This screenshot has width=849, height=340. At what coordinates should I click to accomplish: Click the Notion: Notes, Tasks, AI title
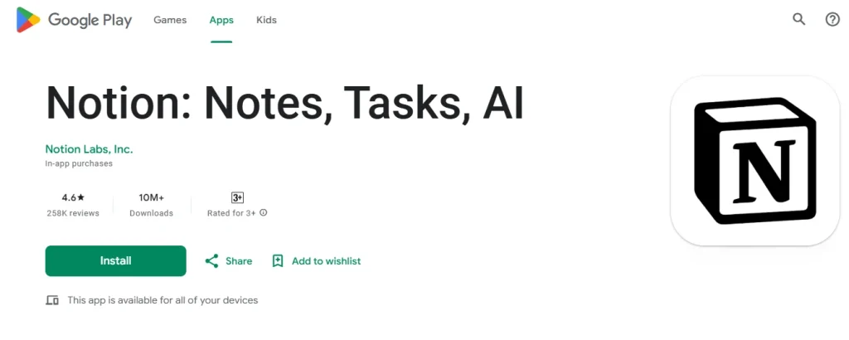(285, 102)
